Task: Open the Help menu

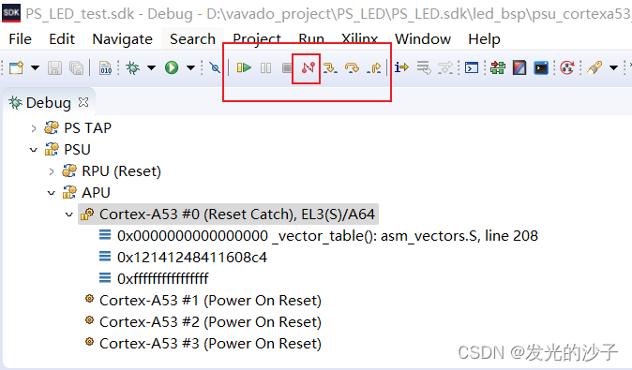Action: 484,39
